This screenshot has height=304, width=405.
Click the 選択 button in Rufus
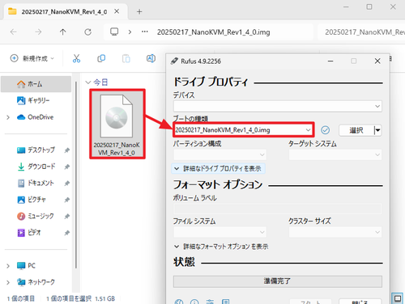(x=356, y=130)
